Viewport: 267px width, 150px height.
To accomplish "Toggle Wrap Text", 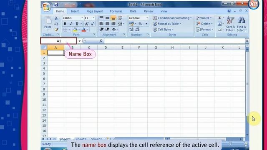I will point(120,17).
